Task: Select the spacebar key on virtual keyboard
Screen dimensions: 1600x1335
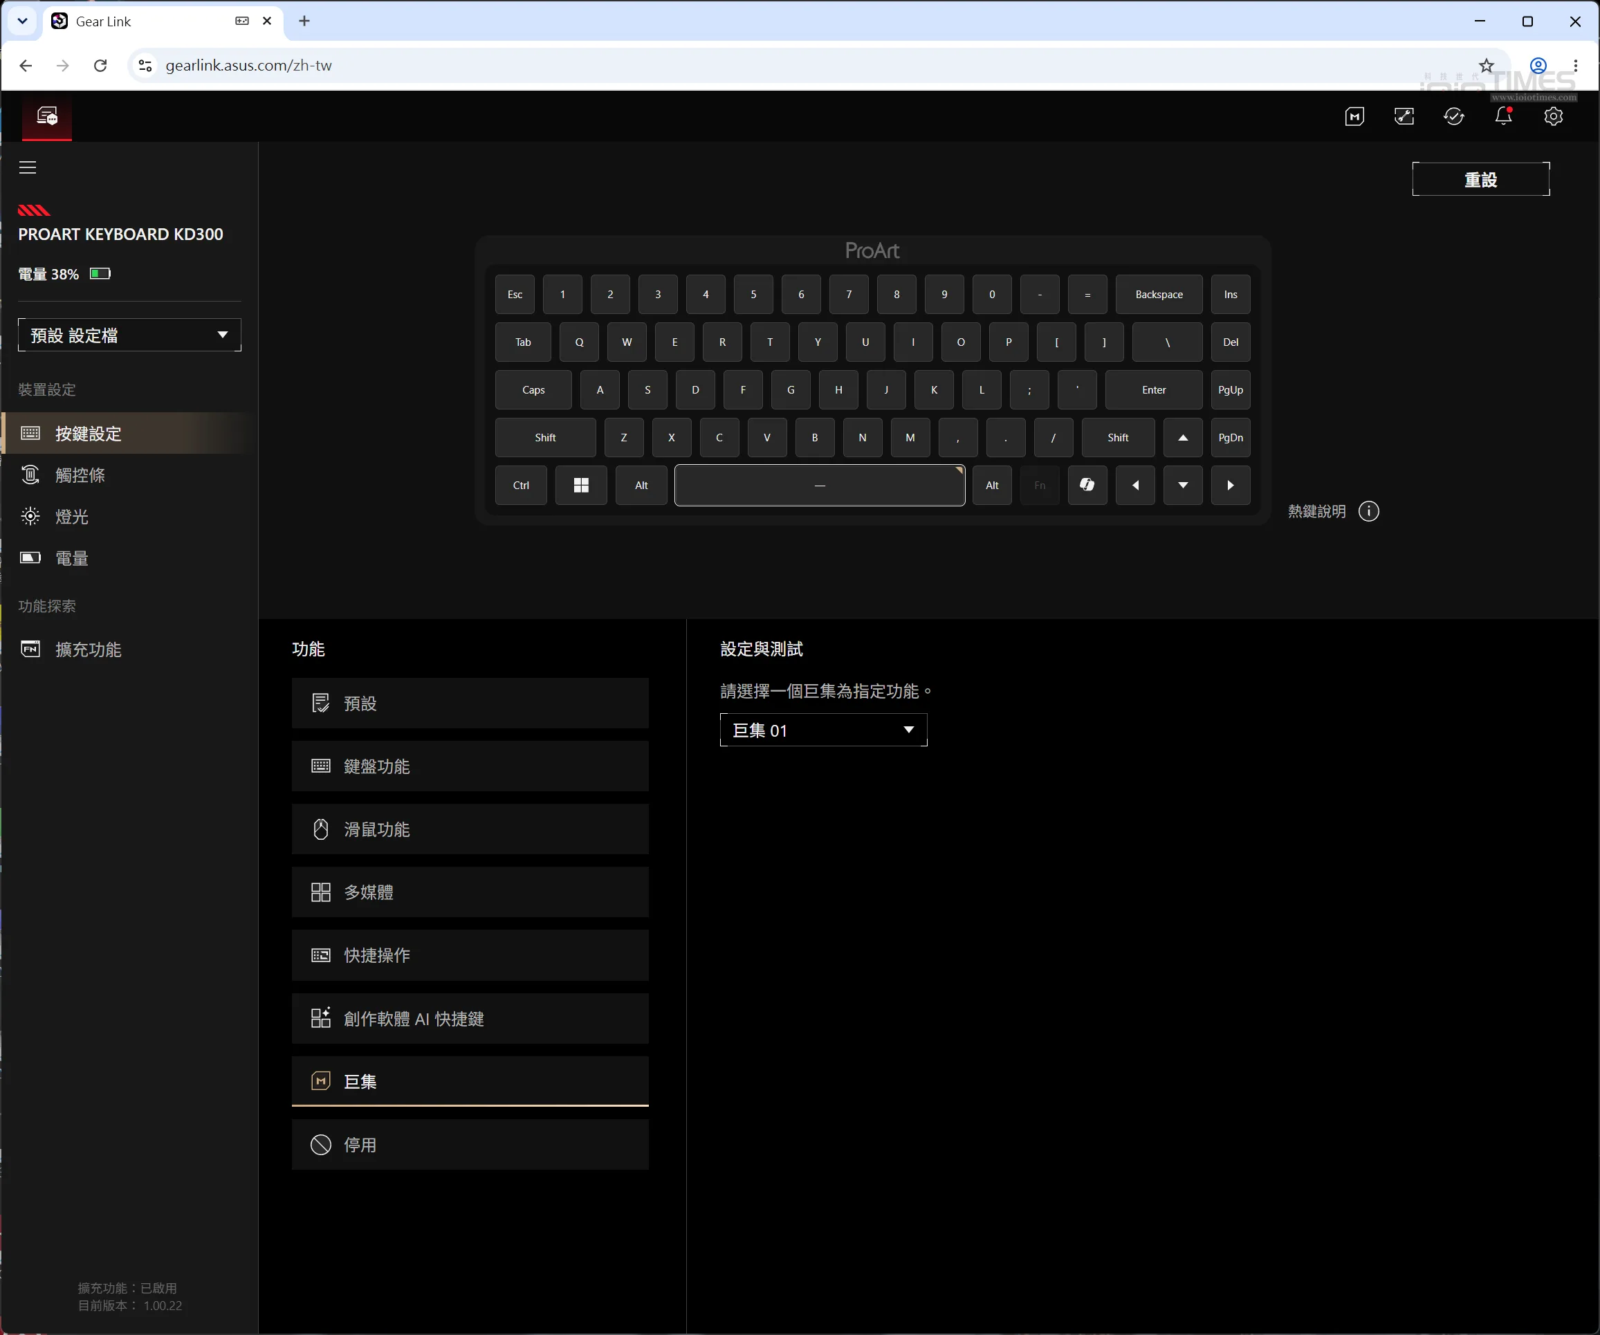Action: pos(820,486)
